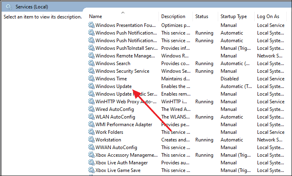Screen dimensions: 292x176
Task: Click the Wired AutoConfig gear icon
Action: (x=91, y=109)
